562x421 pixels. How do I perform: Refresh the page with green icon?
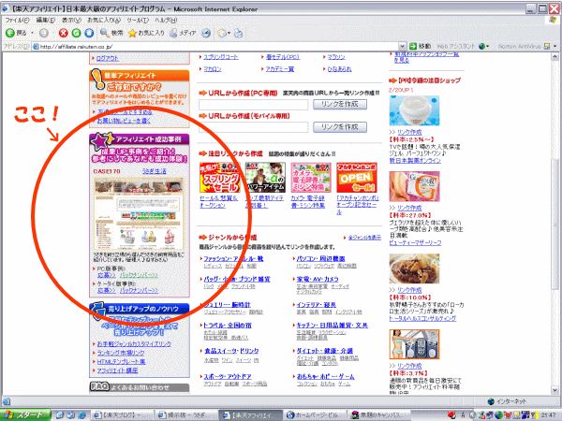click(x=76, y=33)
